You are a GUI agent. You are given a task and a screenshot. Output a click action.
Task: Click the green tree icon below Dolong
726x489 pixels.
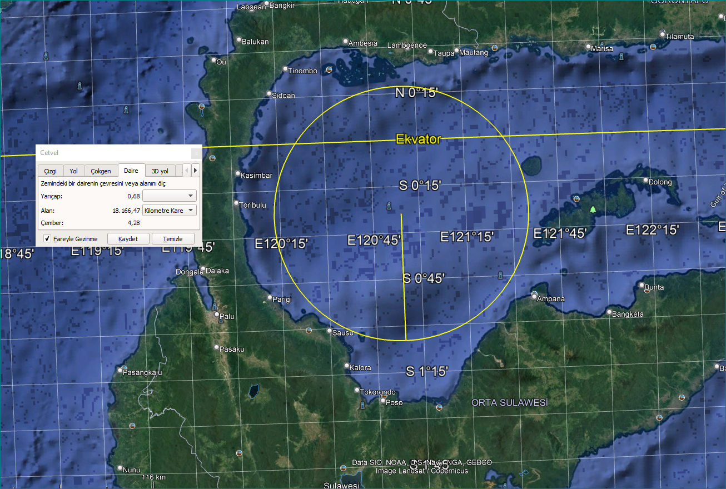pyautogui.click(x=593, y=209)
